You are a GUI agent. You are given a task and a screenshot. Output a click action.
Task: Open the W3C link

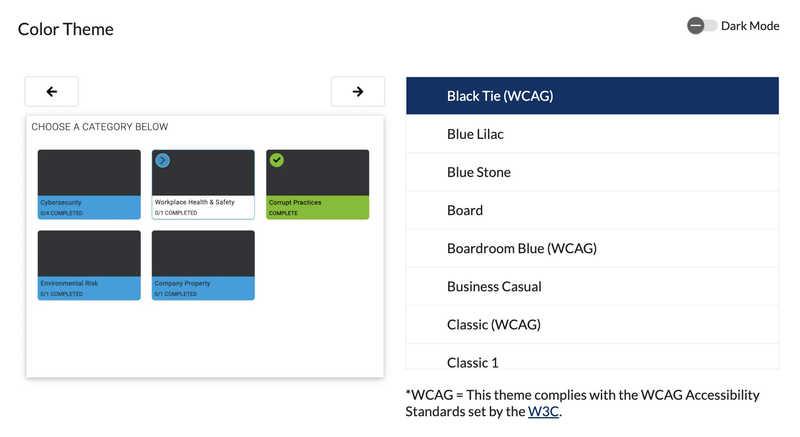pos(543,412)
